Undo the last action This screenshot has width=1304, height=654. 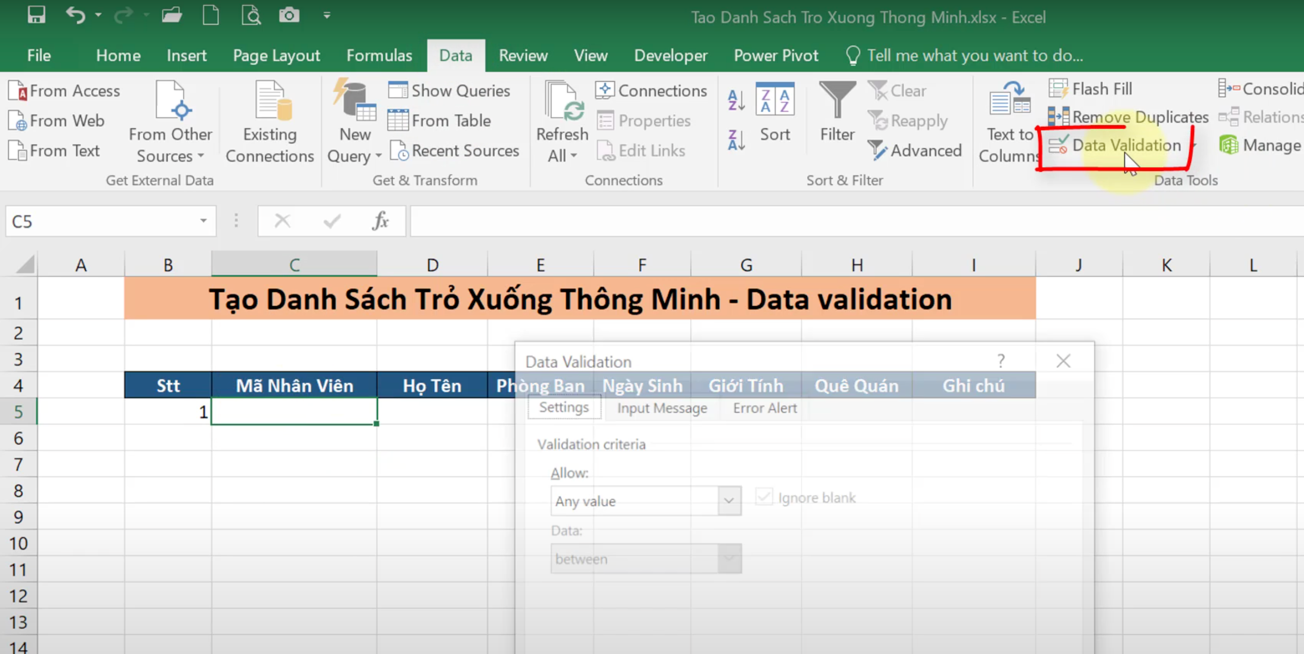point(76,15)
